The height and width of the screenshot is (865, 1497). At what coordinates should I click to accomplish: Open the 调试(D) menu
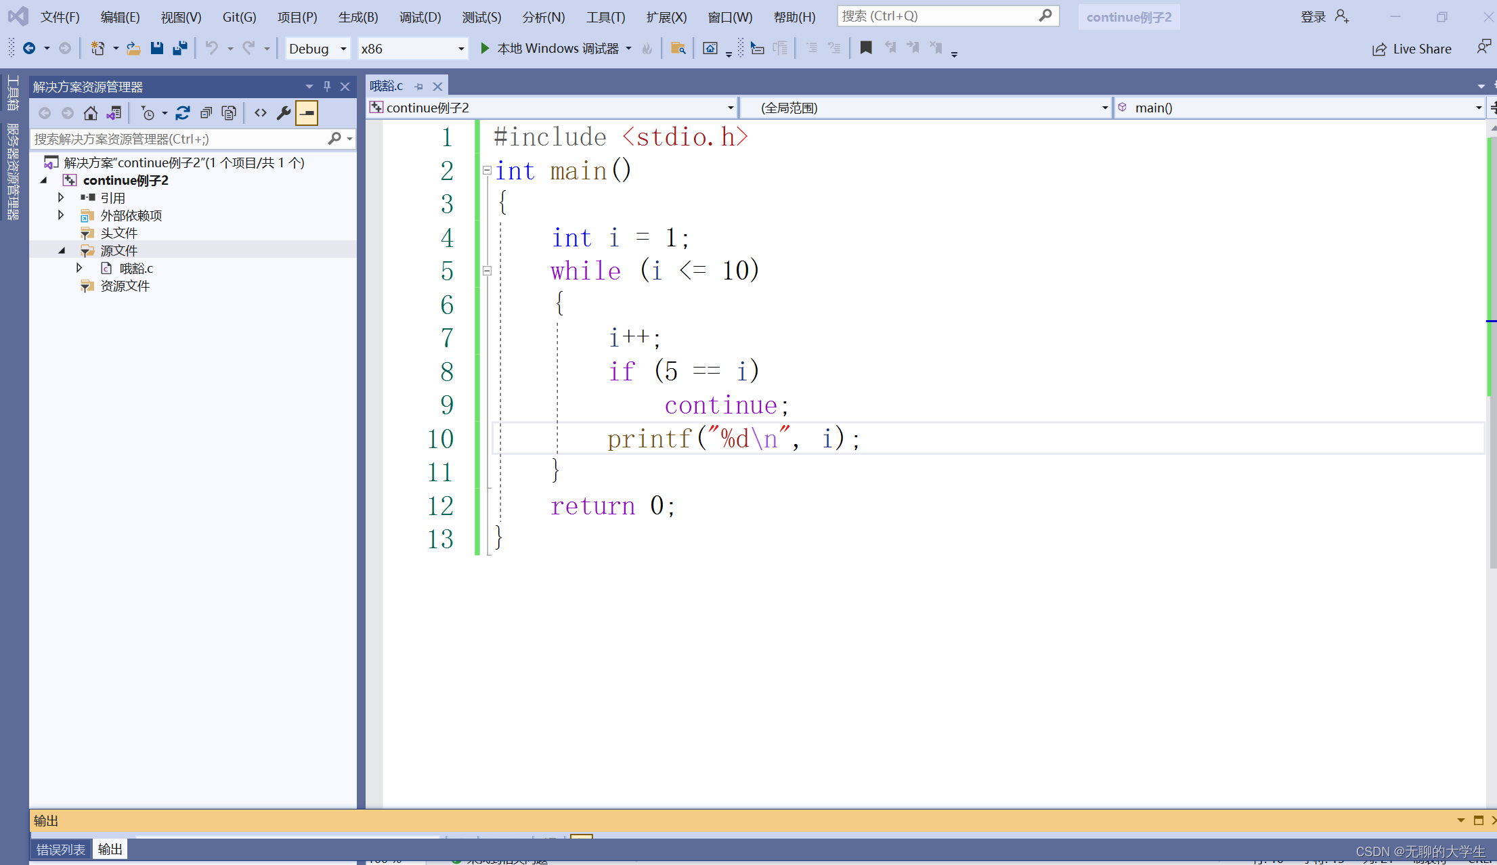[420, 17]
